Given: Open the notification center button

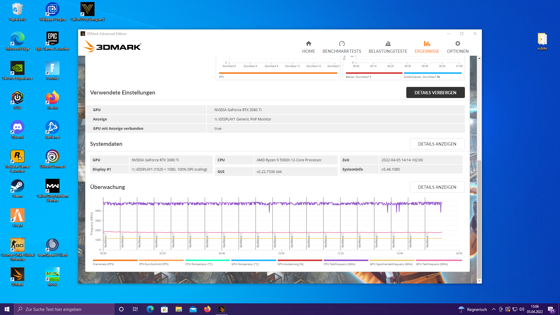Looking at the screenshot, I should coord(551,309).
